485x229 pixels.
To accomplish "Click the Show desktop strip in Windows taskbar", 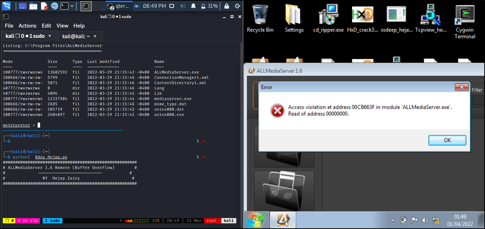I will coord(482,220).
